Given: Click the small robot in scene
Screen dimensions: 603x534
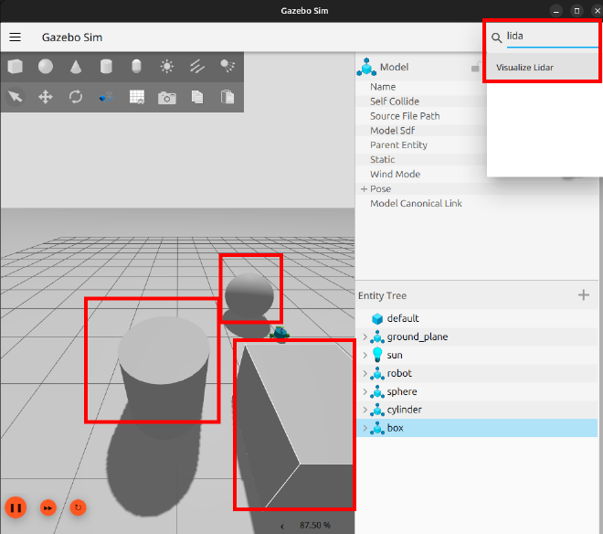Looking at the screenshot, I should tap(280, 334).
